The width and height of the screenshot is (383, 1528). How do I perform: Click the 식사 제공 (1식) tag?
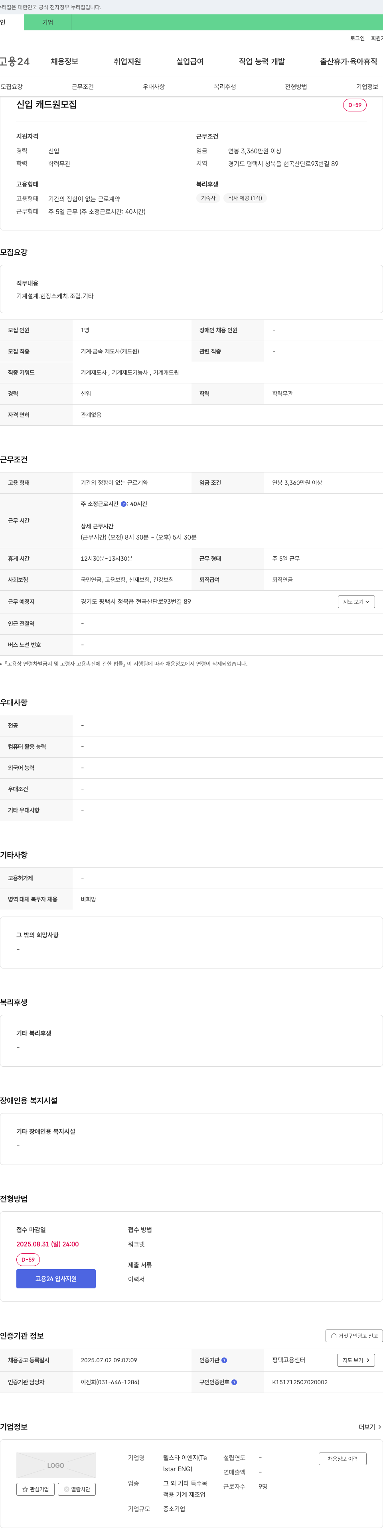(245, 198)
